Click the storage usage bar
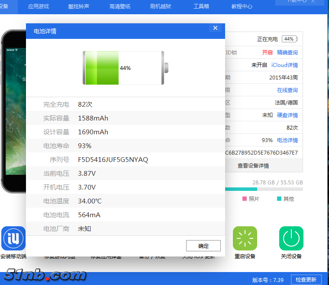The height and width of the screenshot is (285, 329). coord(263,189)
